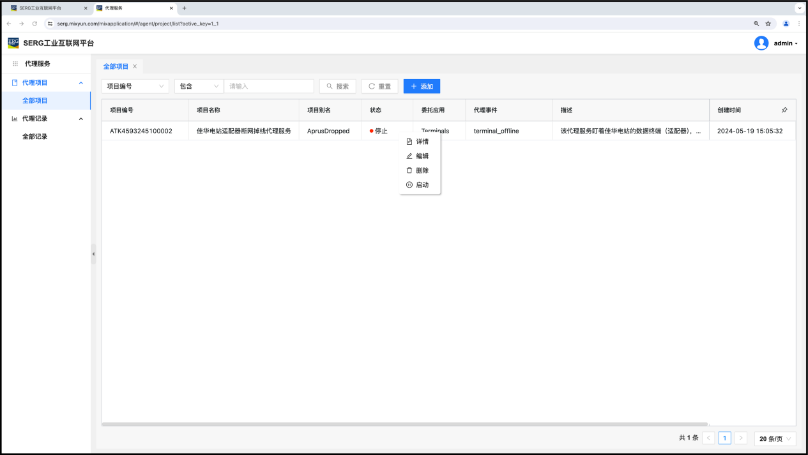The height and width of the screenshot is (455, 808).
Task: Open the 项目编号 field dropdown
Action: pyautogui.click(x=135, y=86)
